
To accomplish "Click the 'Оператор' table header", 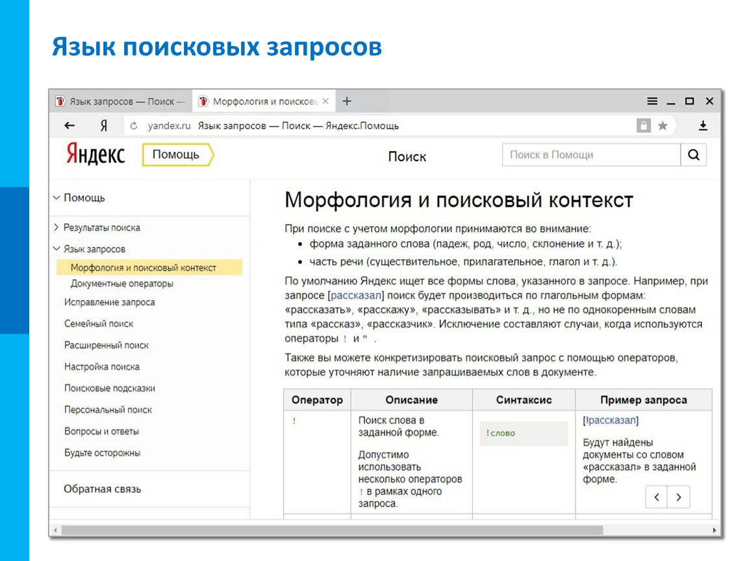I will pos(317,400).
